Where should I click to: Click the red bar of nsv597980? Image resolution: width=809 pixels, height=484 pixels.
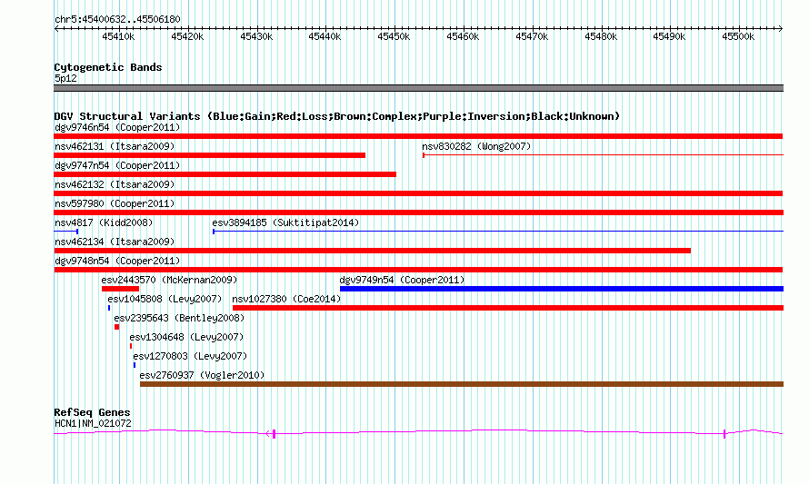coord(418,212)
